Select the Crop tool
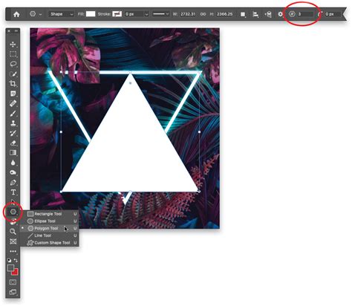The height and width of the screenshot is (306, 352). point(13,84)
